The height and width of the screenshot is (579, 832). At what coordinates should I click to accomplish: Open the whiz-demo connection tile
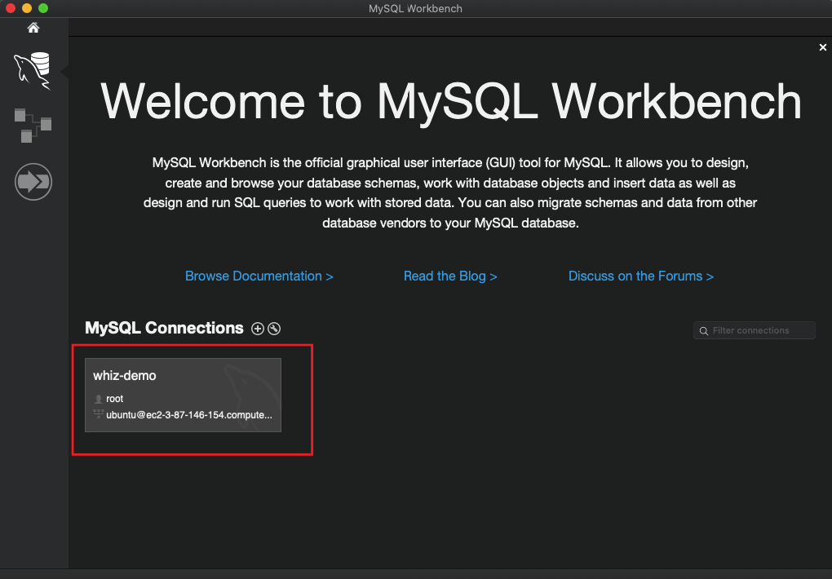(183, 383)
